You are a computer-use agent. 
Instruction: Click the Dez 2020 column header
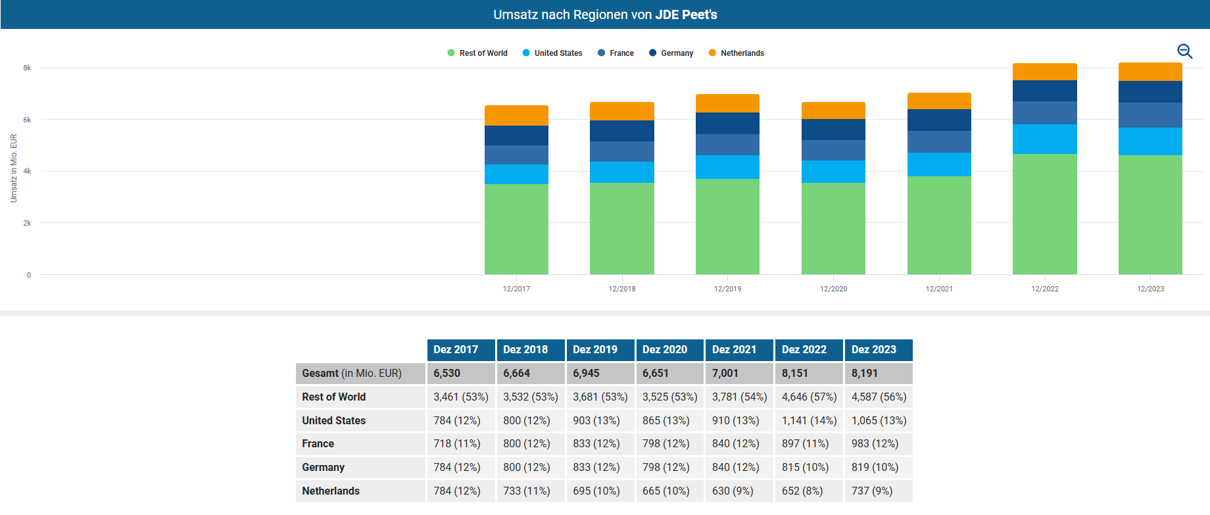coord(669,350)
